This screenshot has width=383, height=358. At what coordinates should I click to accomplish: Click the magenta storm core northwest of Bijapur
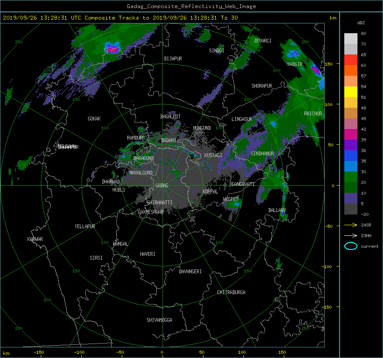point(112,50)
